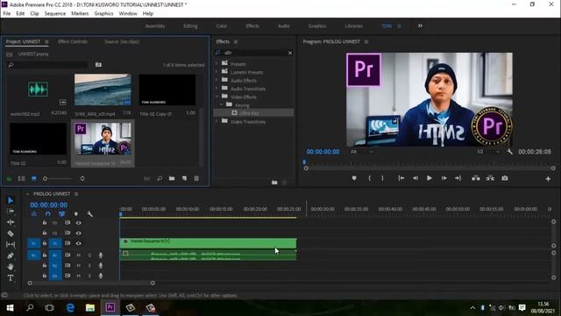Open the Fit zoom level dropdown

pyautogui.click(x=362, y=152)
